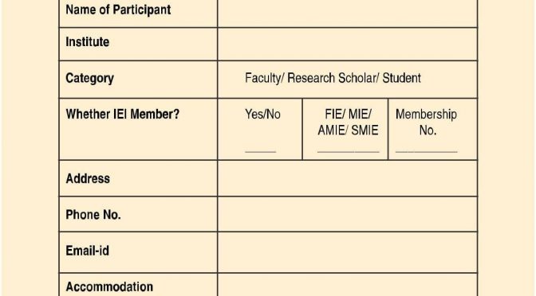Click the Name of Participant blank field

tap(347, 14)
